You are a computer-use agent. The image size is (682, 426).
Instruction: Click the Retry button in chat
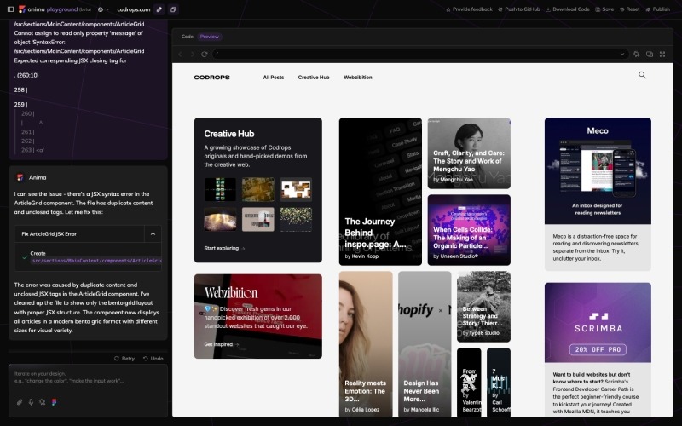tap(124, 358)
